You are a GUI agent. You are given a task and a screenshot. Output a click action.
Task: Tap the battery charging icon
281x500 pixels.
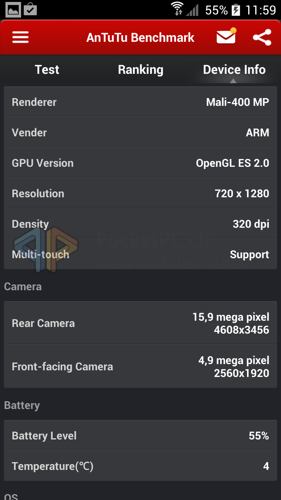(x=236, y=9)
